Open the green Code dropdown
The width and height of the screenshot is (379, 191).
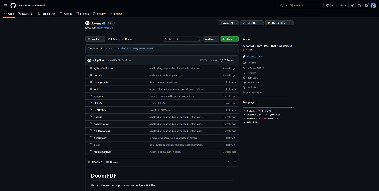(230, 39)
